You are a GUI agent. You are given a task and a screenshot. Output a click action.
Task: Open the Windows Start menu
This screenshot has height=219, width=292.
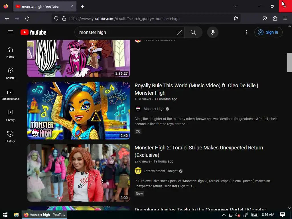(5, 215)
